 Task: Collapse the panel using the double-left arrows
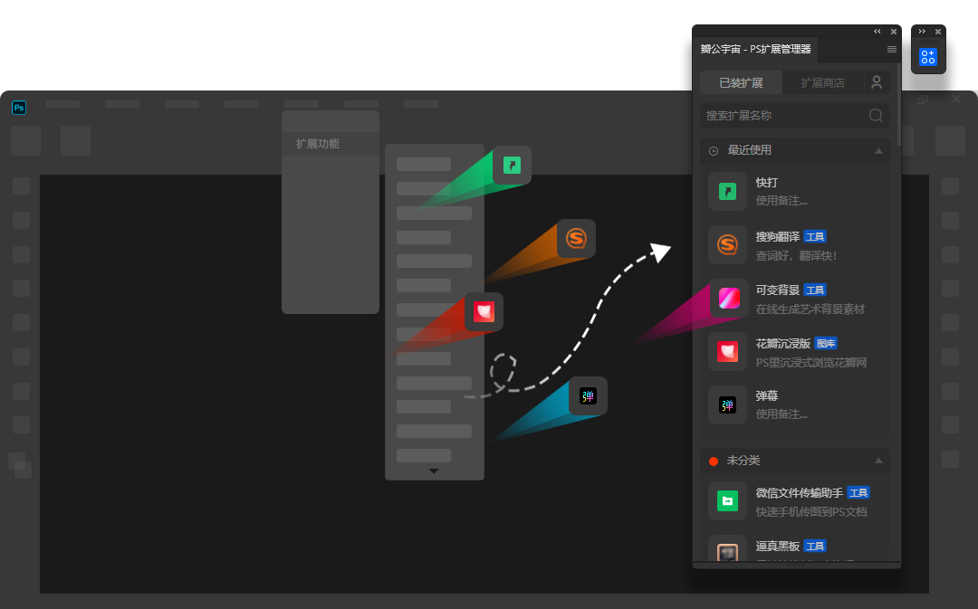[x=877, y=31]
